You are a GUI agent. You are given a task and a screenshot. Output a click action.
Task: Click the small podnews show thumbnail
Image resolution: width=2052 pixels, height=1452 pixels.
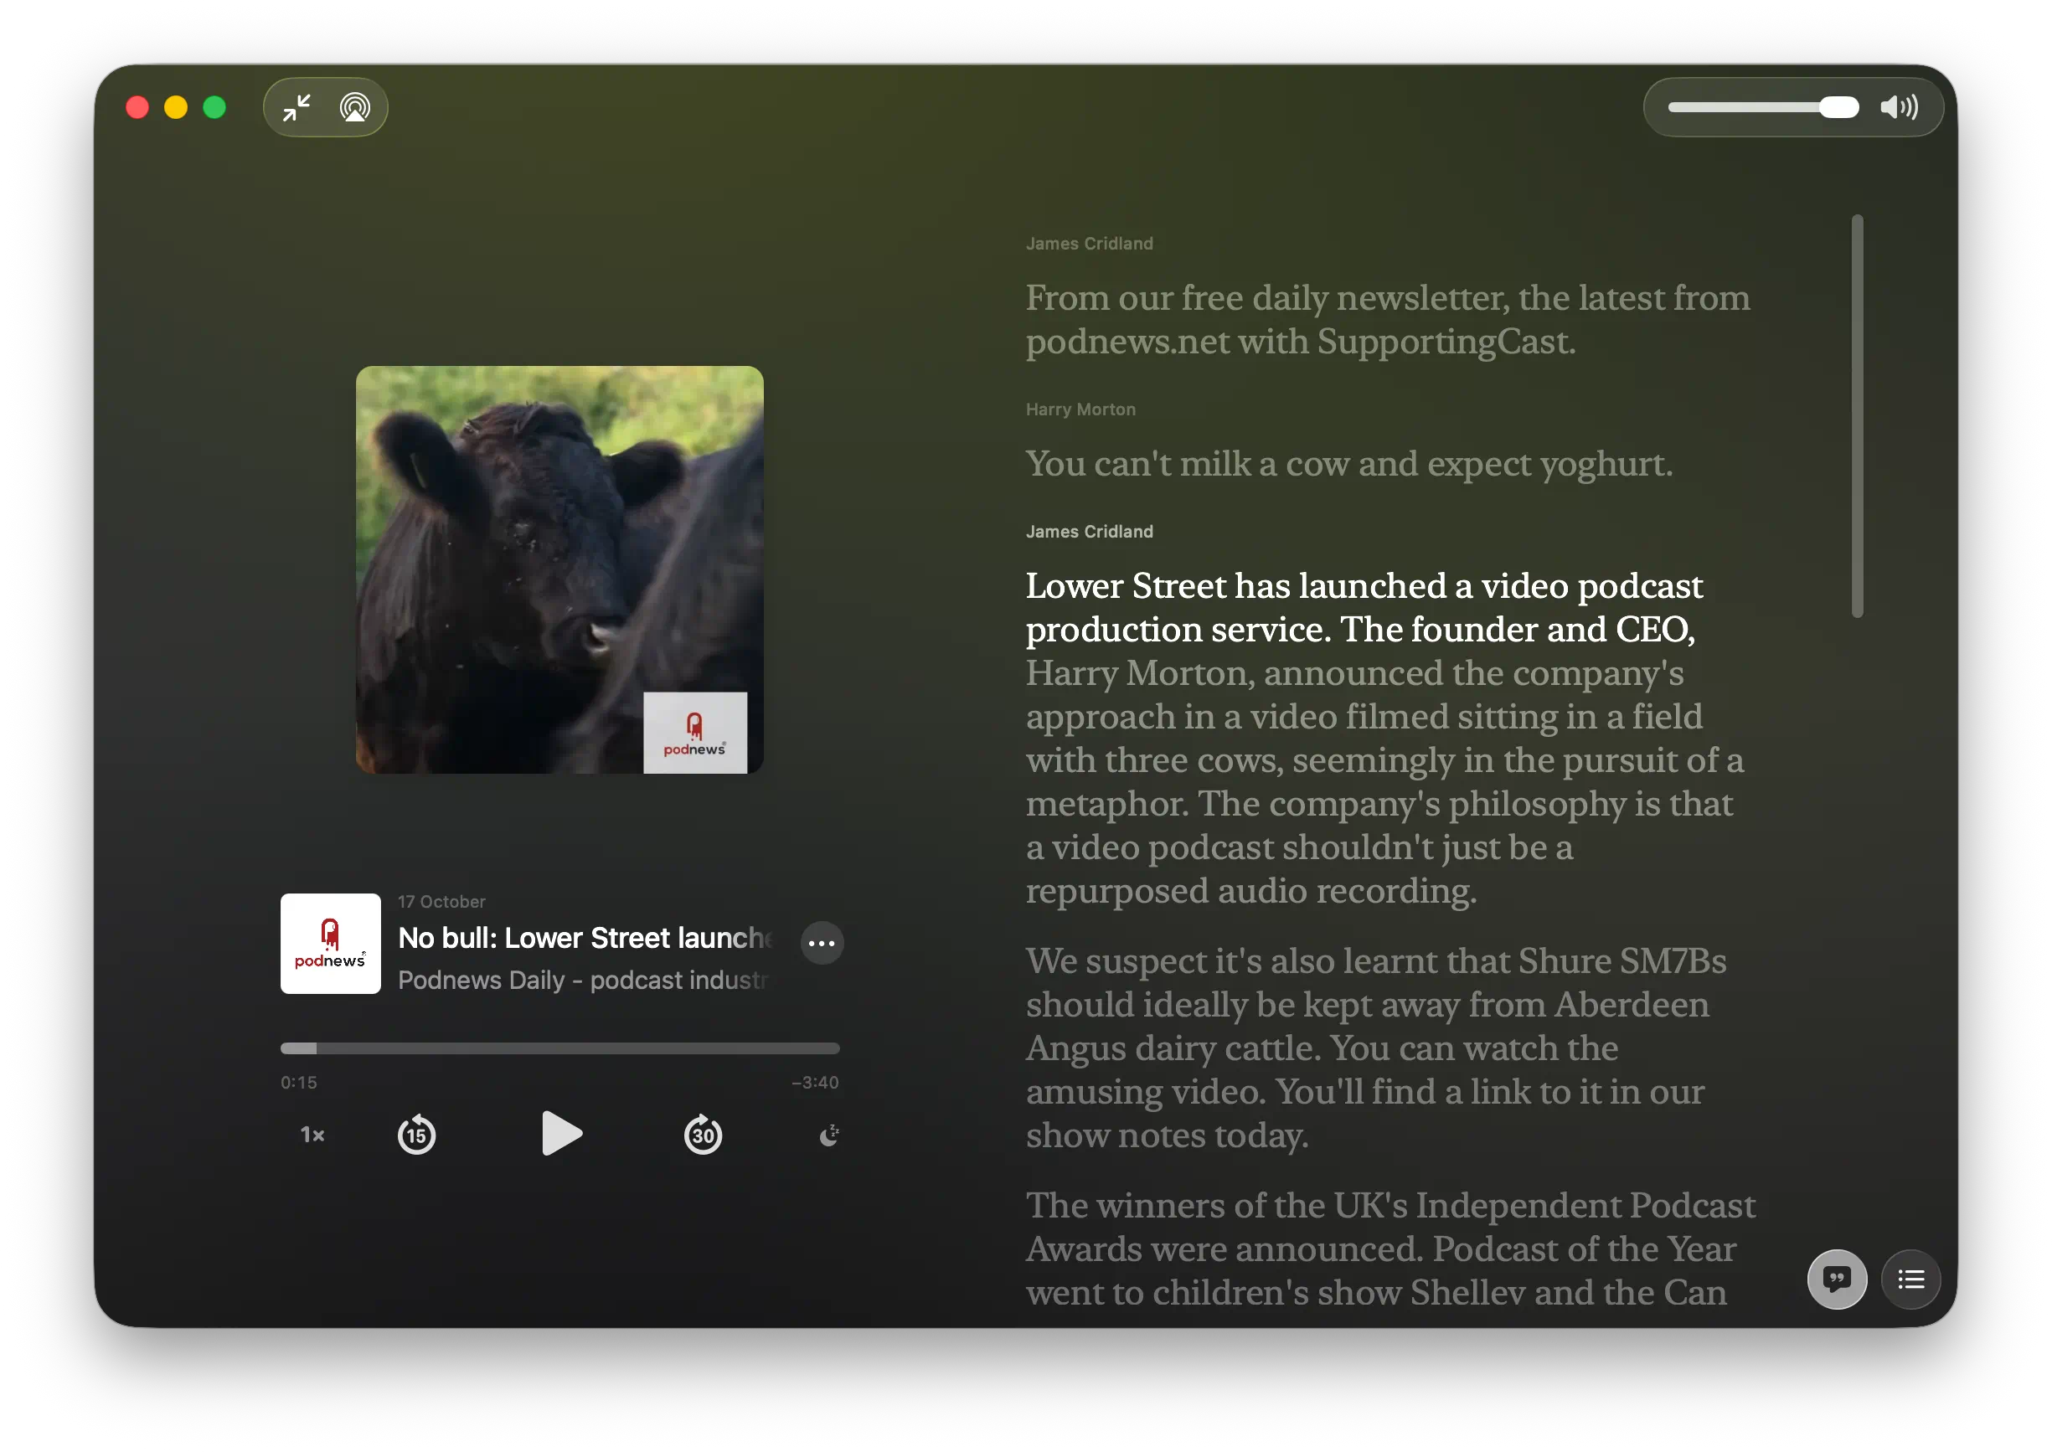point(331,943)
